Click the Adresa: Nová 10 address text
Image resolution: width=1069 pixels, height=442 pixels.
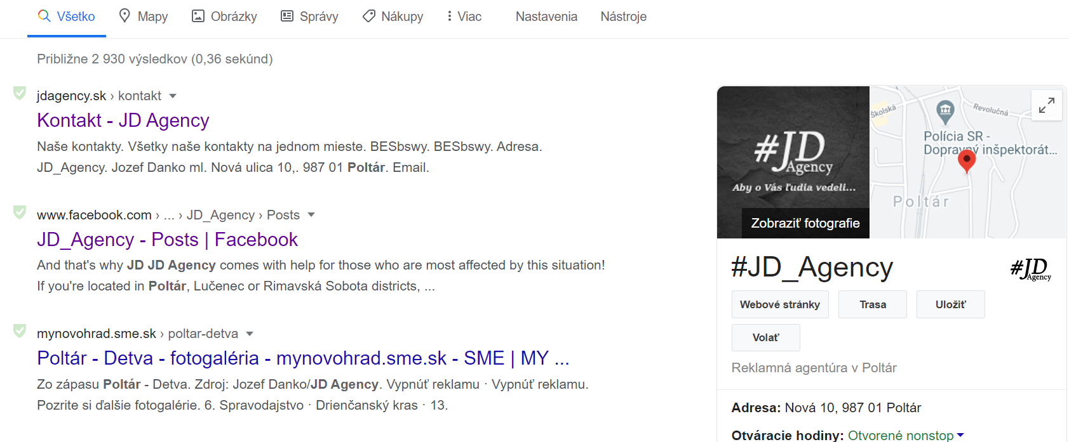826,408
